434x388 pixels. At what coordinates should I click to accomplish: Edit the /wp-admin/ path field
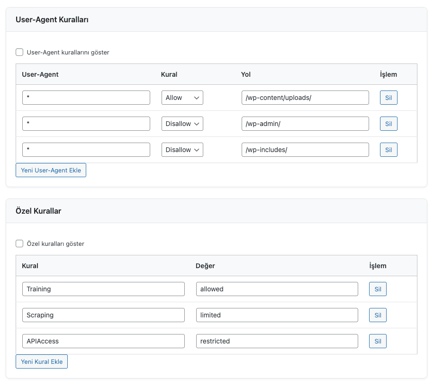pyautogui.click(x=305, y=124)
